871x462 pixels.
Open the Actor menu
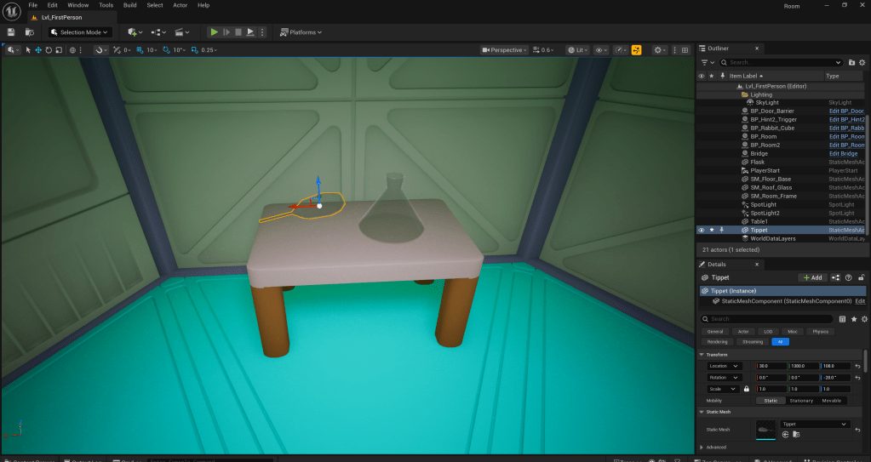coord(179,5)
